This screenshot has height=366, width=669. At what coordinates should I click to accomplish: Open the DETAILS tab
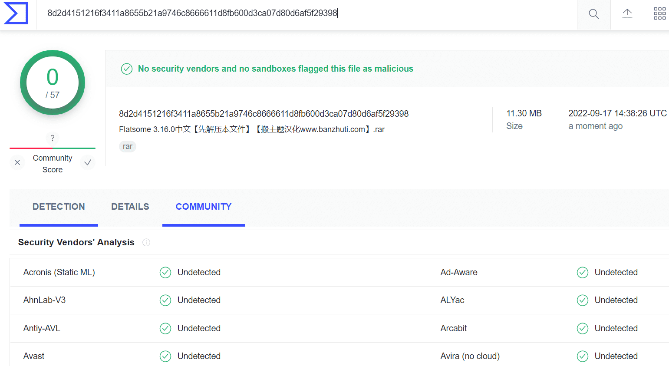(x=130, y=207)
